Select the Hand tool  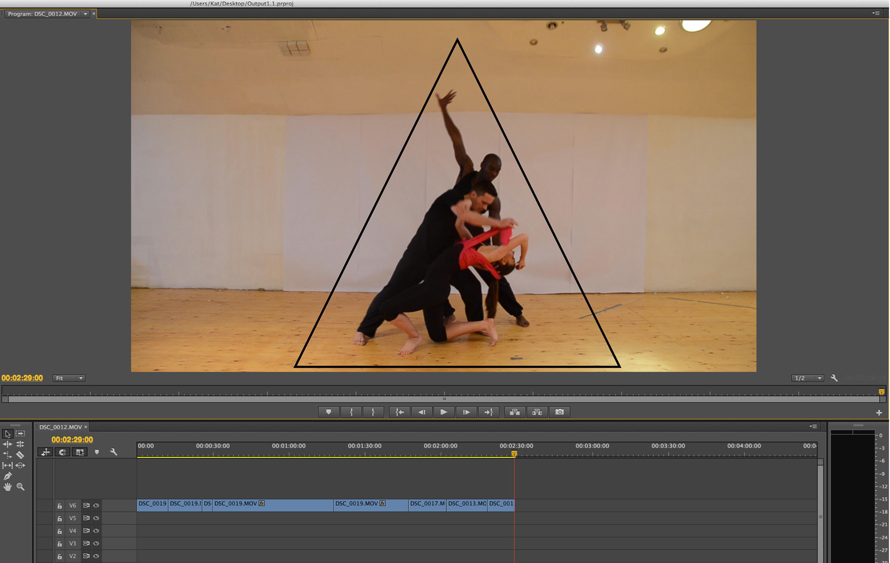point(7,487)
